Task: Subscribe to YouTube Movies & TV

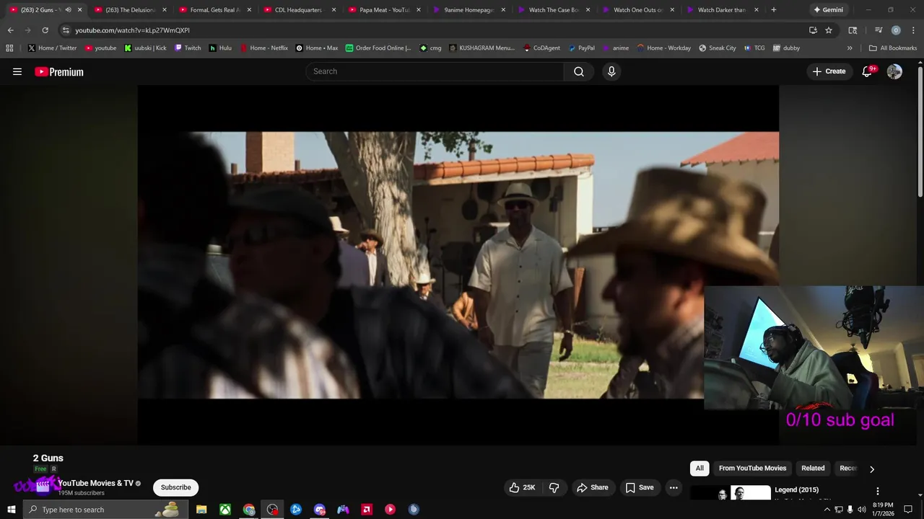Action: (x=176, y=487)
